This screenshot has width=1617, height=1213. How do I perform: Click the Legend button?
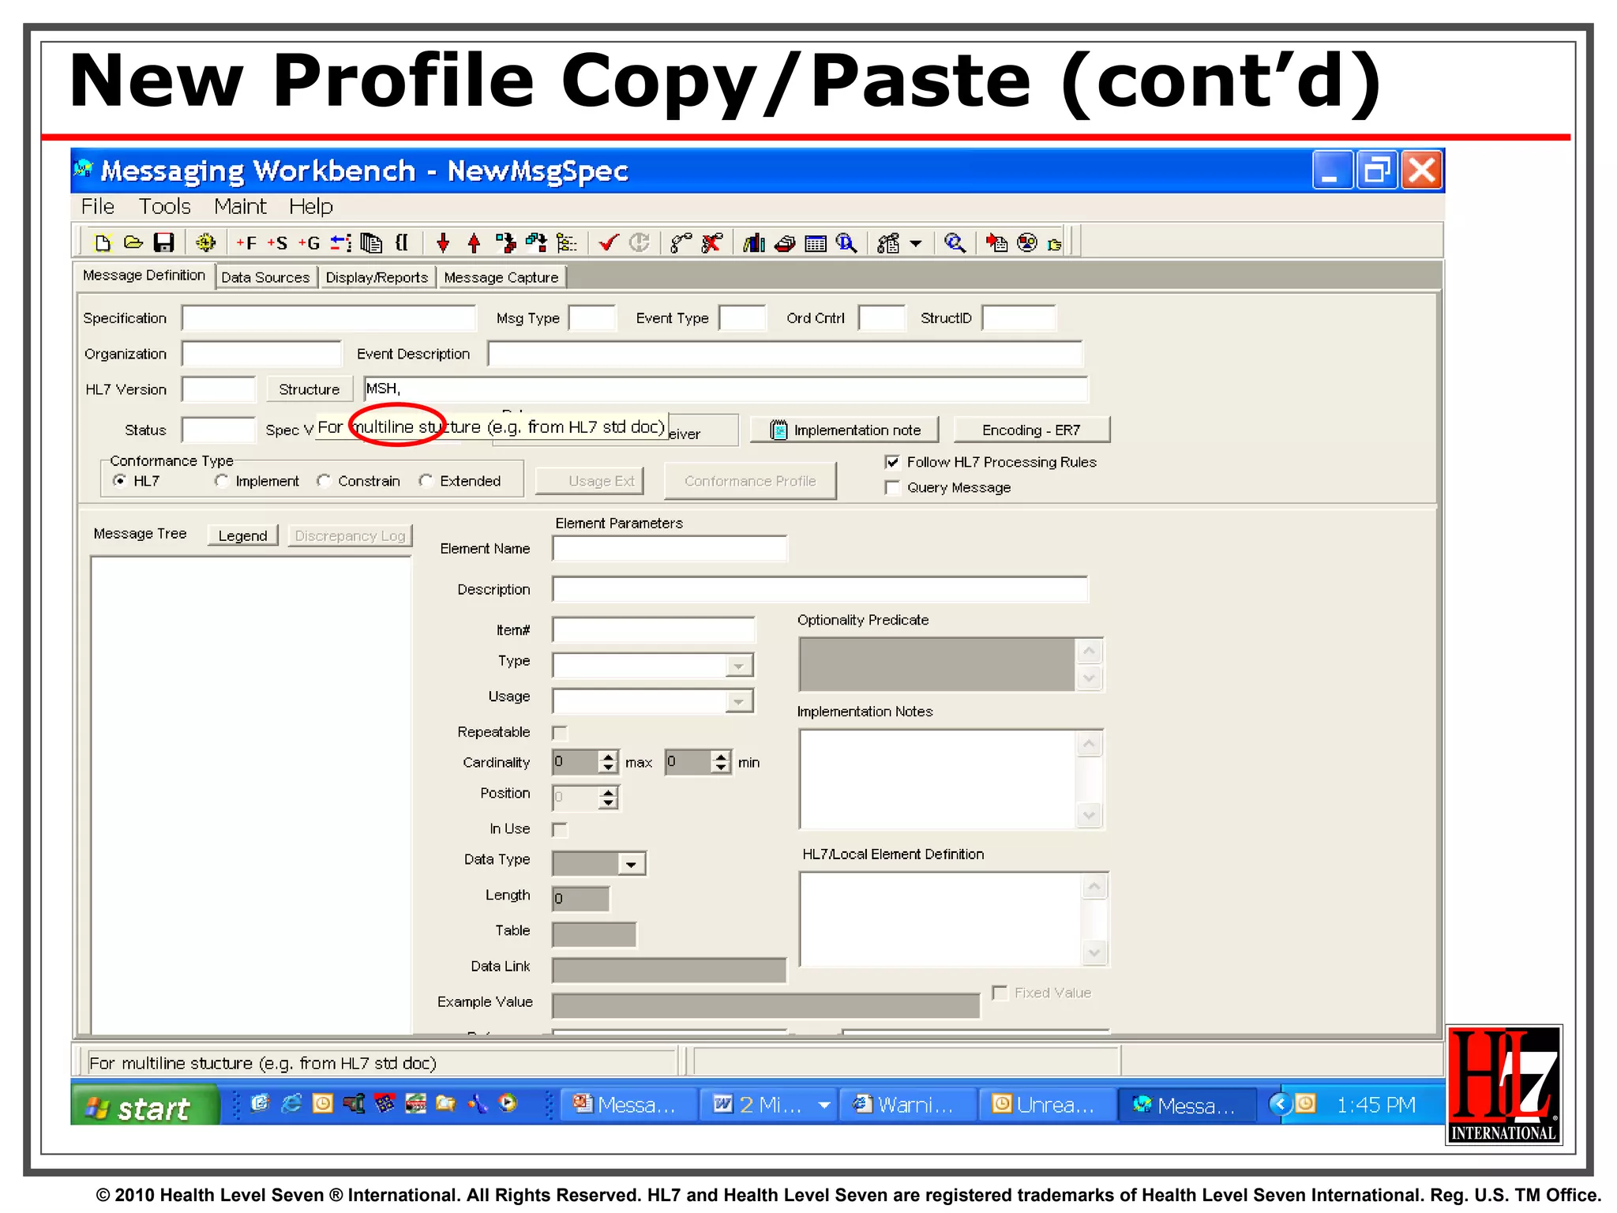[x=242, y=535]
